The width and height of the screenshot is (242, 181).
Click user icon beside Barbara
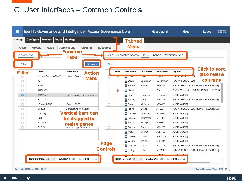[126, 127]
